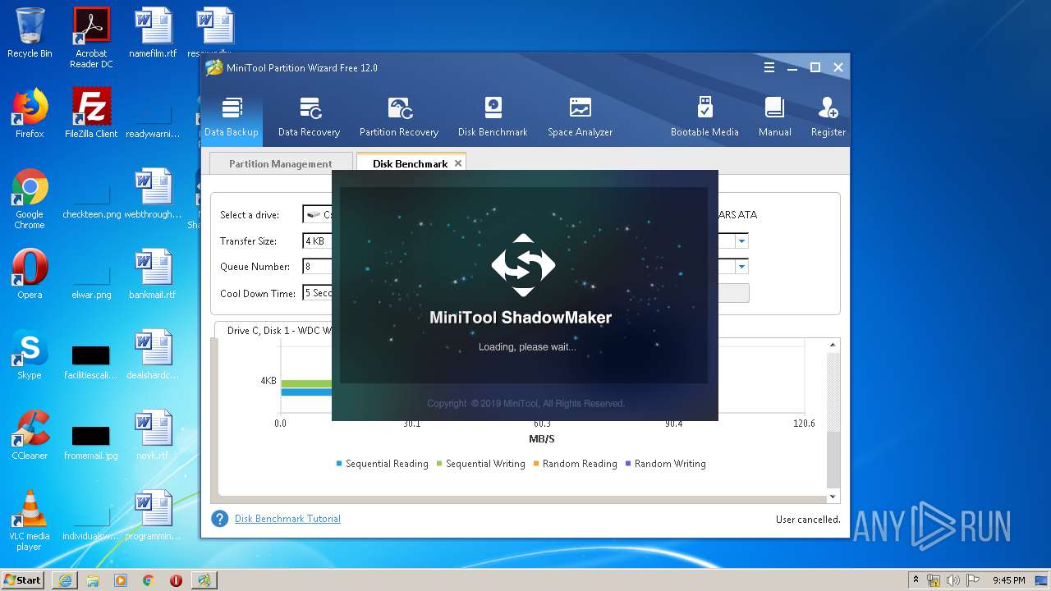The height and width of the screenshot is (591, 1051).
Task: Open Bootable Media builder
Action: tap(704, 117)
